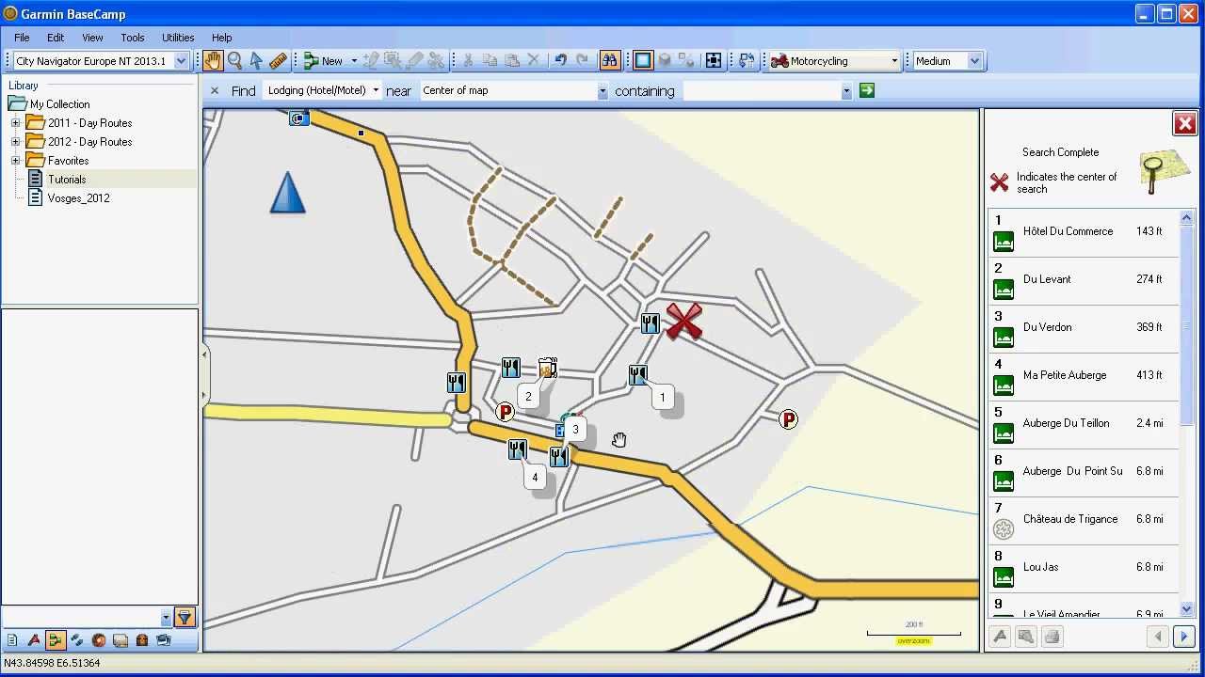Collapse the left sidebar splitter handle
Image resolution: width=1205 pixels, height=677 pixels.
coord(204,376)
